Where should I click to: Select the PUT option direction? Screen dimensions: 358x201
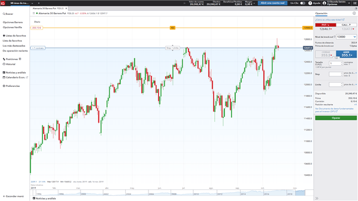pos(325,25)
